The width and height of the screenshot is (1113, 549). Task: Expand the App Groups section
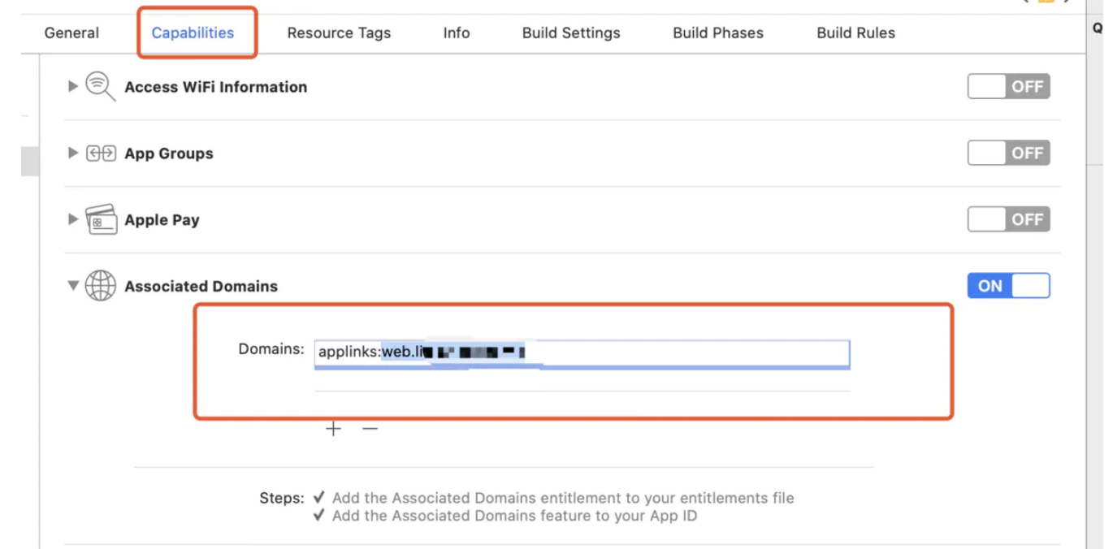tap(73, 153)
